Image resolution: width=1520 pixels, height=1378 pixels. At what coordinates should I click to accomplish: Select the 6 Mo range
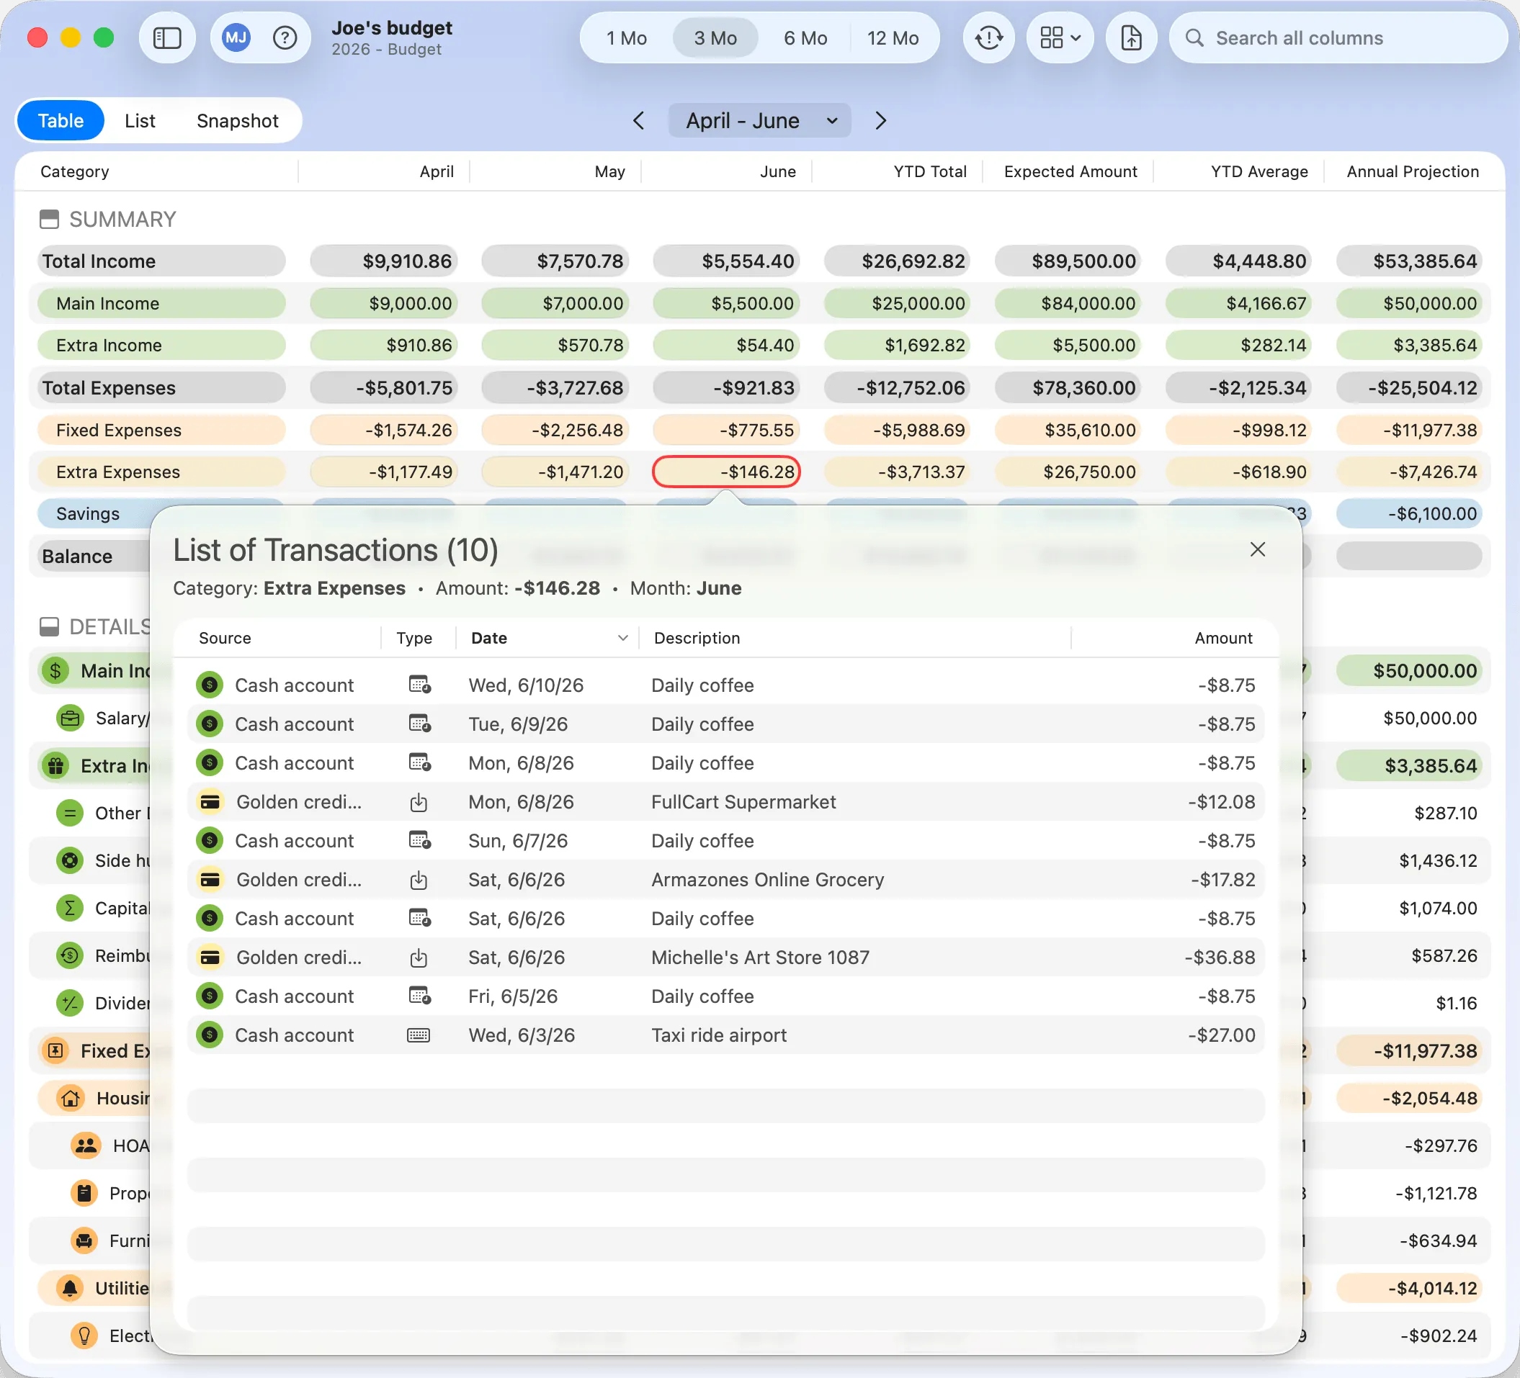point(805,37)
